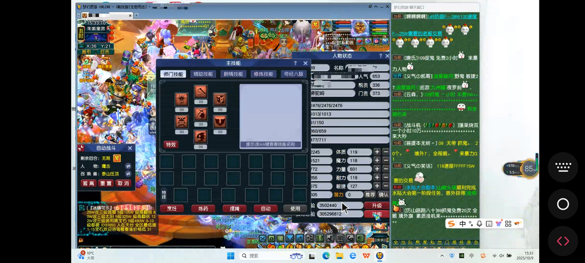Select the upper right mask skill icon
This screenshot has height=263, width=585.
click(x=220, y=100)
